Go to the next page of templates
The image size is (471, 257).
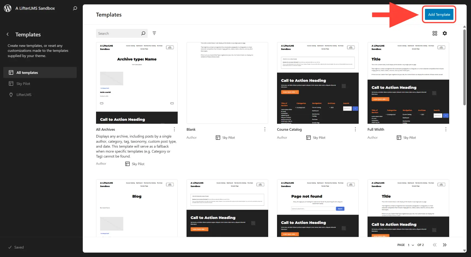coord(445,245)
